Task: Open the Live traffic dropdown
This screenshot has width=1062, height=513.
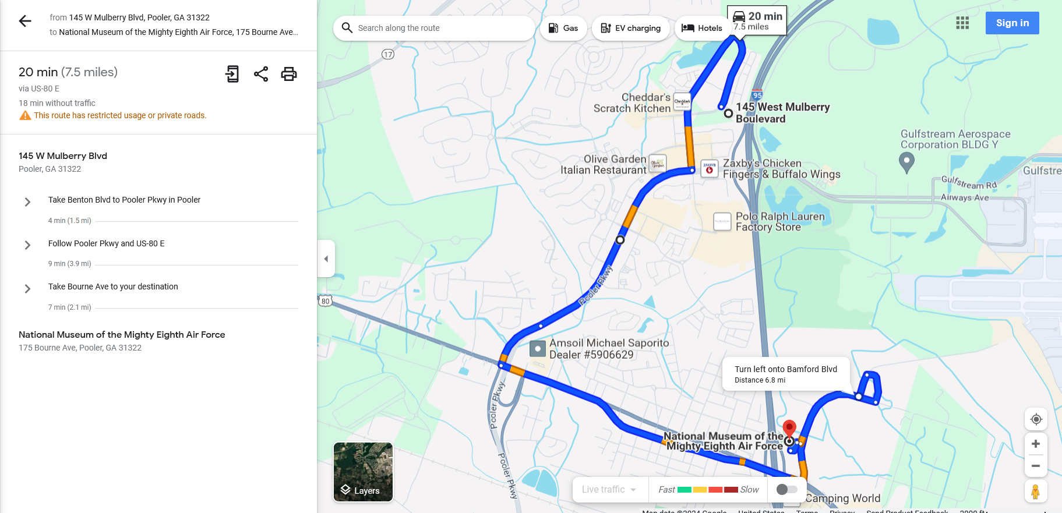Action: tap(610, 490)
